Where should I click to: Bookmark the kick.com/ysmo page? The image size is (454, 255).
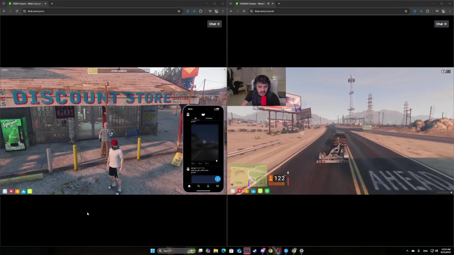[179, 11]
